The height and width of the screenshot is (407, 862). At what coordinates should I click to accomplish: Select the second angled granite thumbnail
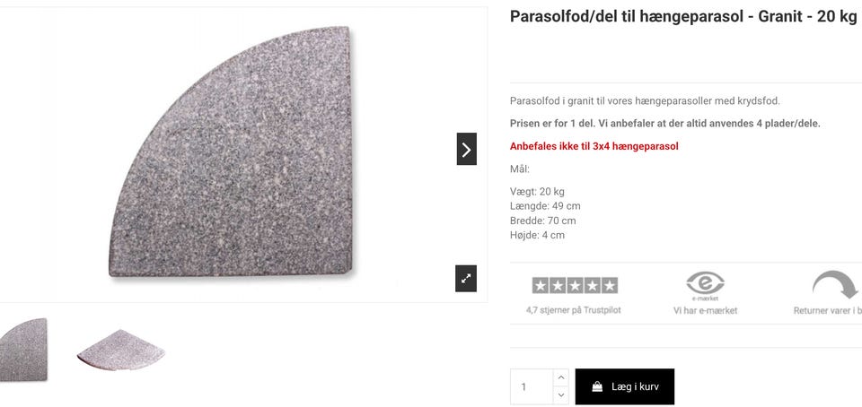tap(121, 350)
